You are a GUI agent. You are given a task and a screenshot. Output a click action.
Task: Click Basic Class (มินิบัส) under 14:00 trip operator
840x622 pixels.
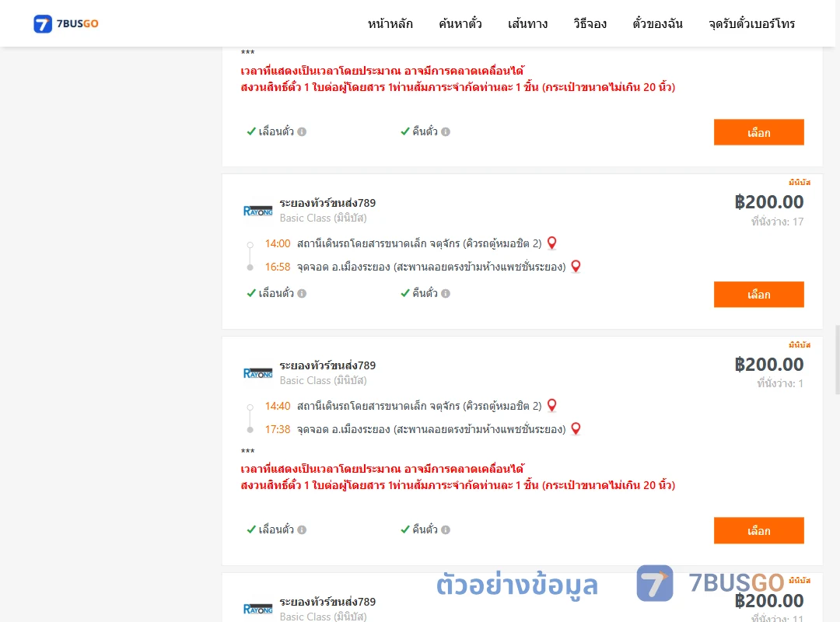coord(323,218)
